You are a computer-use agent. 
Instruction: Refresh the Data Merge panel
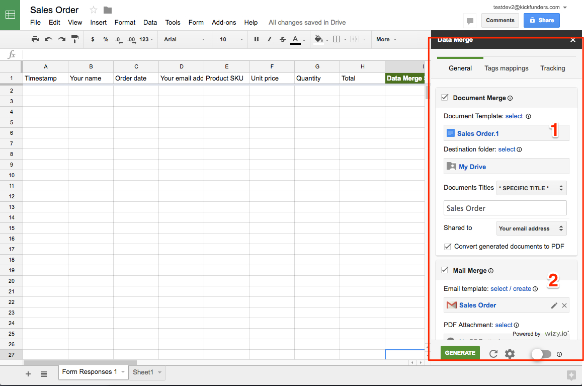pos(493,354)
